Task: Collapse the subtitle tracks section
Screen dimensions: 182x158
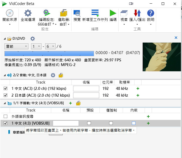Action: coord(5,103)
